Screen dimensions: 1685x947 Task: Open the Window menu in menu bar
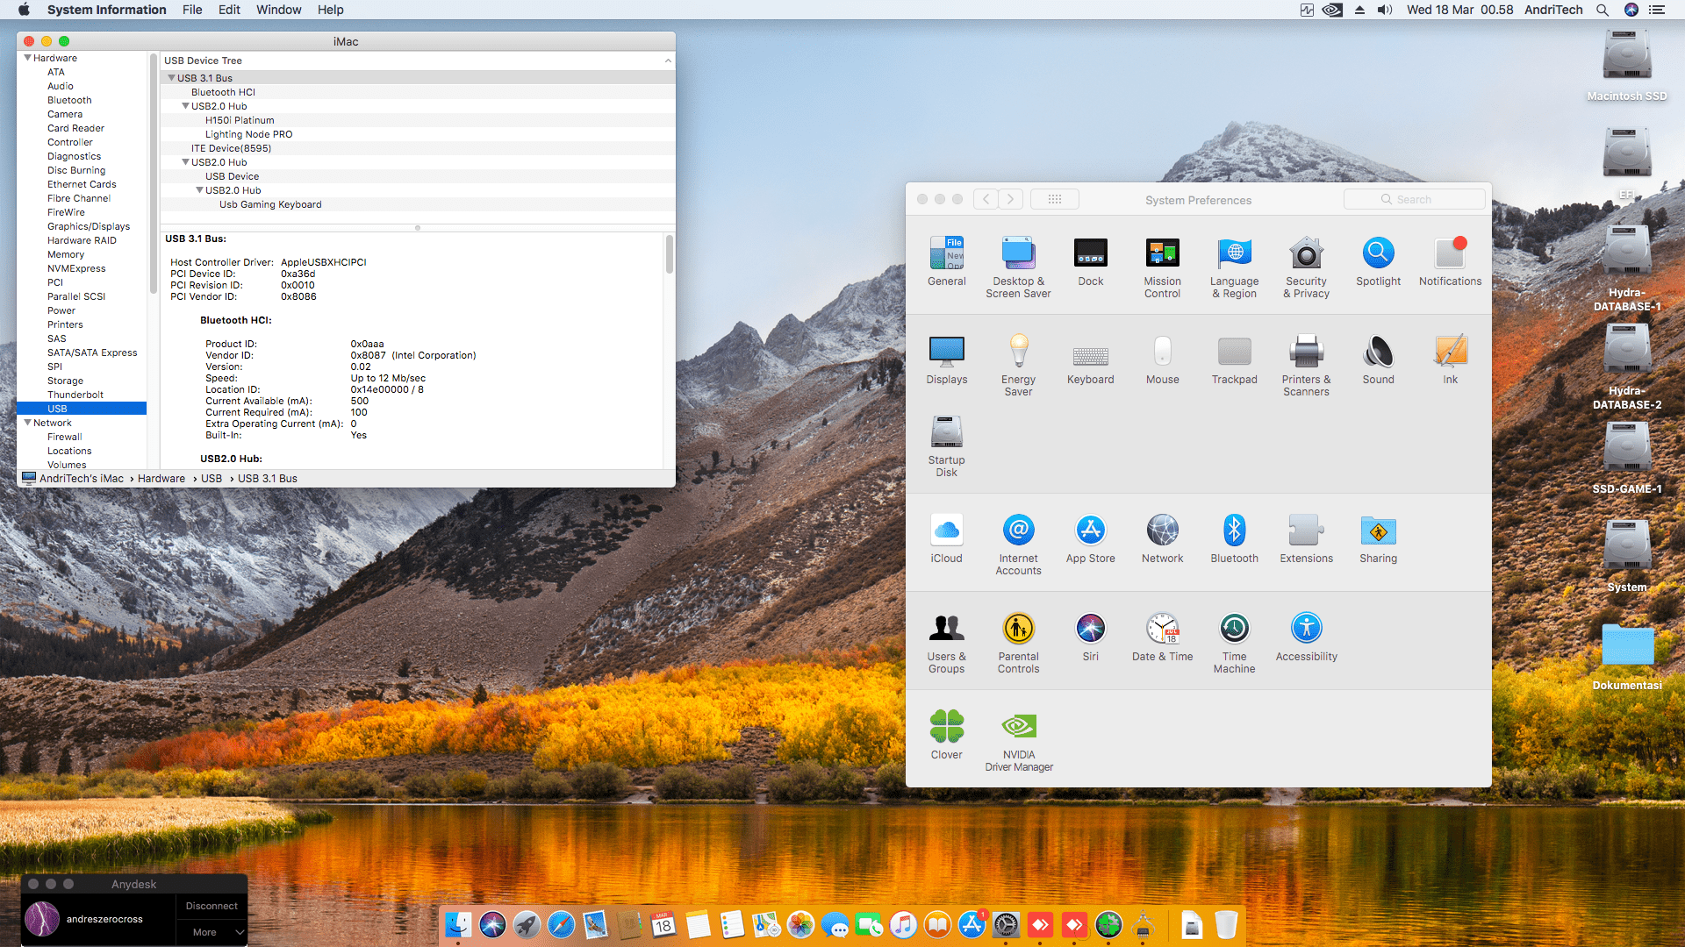click(278, 10)
